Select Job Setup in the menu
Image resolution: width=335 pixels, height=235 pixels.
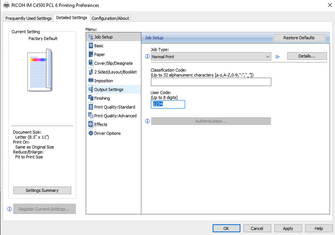click(x=114, y=37)
